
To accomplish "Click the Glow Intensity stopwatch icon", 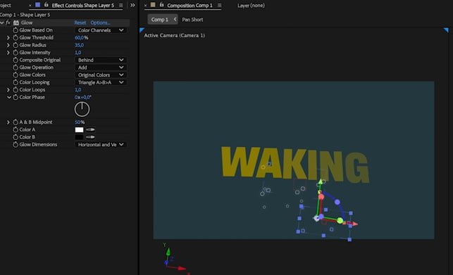I will pos(15,53).
